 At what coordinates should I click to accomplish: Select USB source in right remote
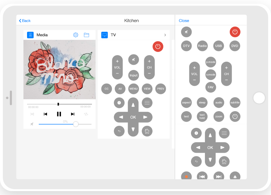pyautogui.click(x=219, y=46)
